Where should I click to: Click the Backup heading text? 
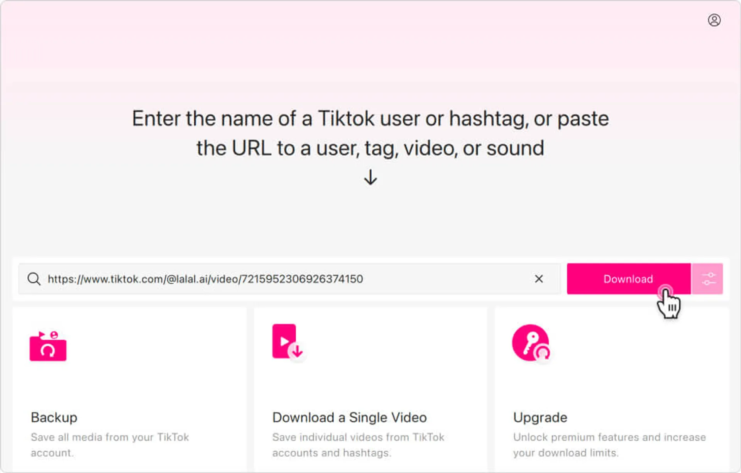[x=54, y=417]
